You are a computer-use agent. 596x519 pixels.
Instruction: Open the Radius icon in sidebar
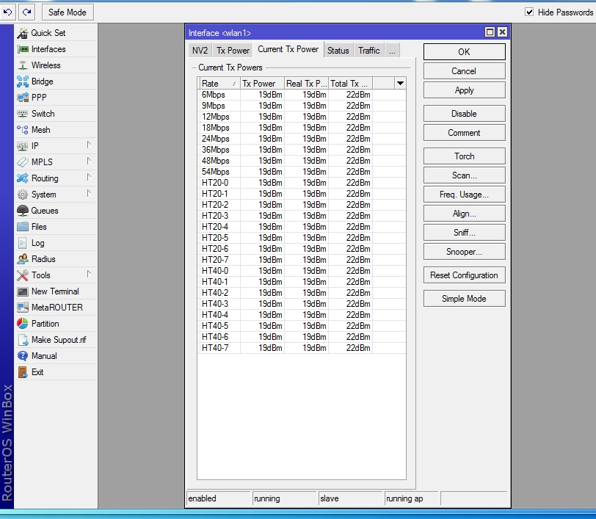[x=23, y=259]
